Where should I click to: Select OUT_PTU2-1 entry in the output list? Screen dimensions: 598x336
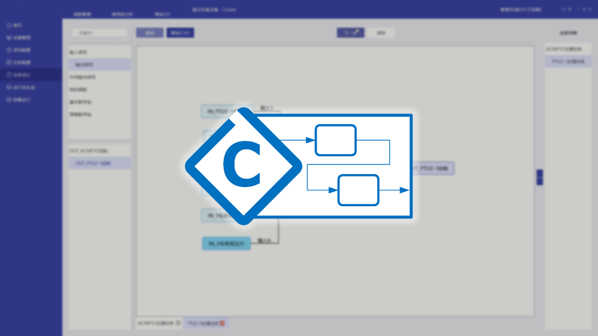point(100,163)
